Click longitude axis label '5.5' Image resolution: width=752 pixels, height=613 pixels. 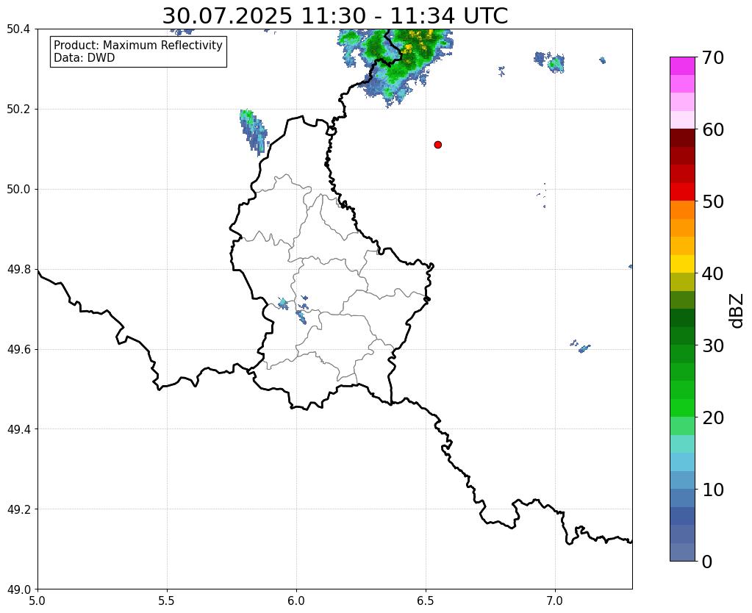pyautogui.click(x=167, y=601)
